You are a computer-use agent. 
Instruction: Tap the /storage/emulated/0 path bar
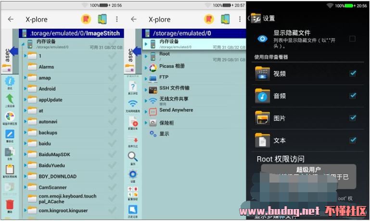tap(194, 33)
